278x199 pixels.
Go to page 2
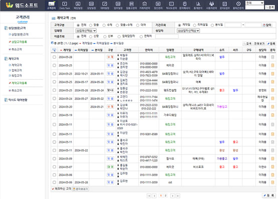pos(165,195)
